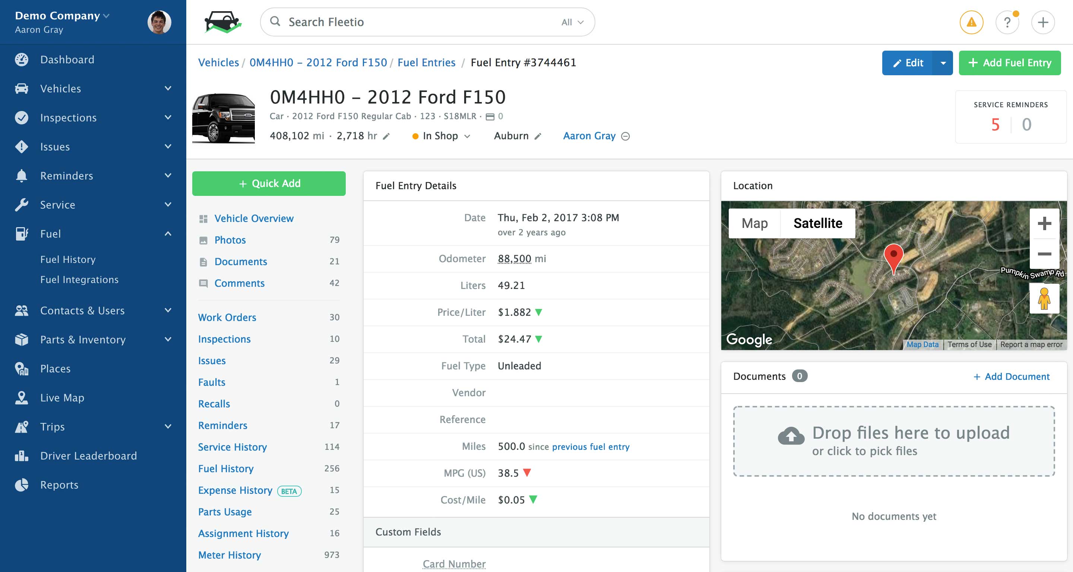This screenshot has height=572, width=1073.
Task: Click the plus circle icon in header
Action: (1042, 22)
